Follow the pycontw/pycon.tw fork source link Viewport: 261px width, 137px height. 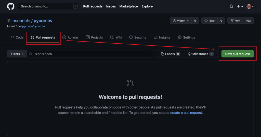click(x=33, y=26)
